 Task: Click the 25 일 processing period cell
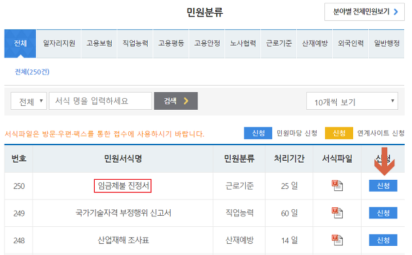click(289, 186)
